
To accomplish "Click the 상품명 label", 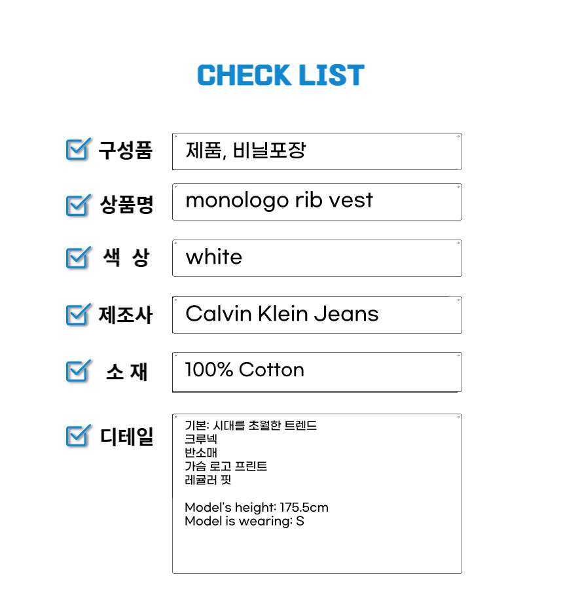I will pos(126,205).
